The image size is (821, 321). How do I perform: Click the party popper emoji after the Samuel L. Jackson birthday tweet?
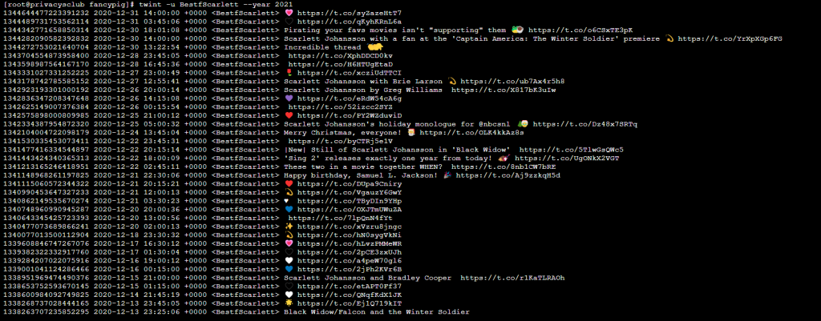tap(447, 175)
